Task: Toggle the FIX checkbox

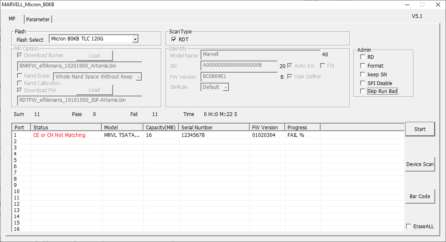Action: click(x=323, y=66)
